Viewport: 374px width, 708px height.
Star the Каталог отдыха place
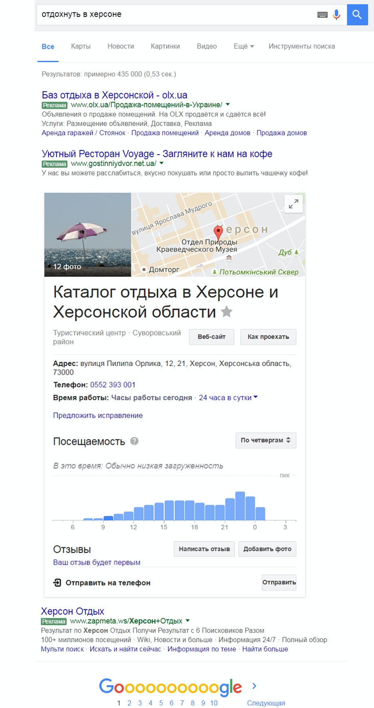coord(226,311)
